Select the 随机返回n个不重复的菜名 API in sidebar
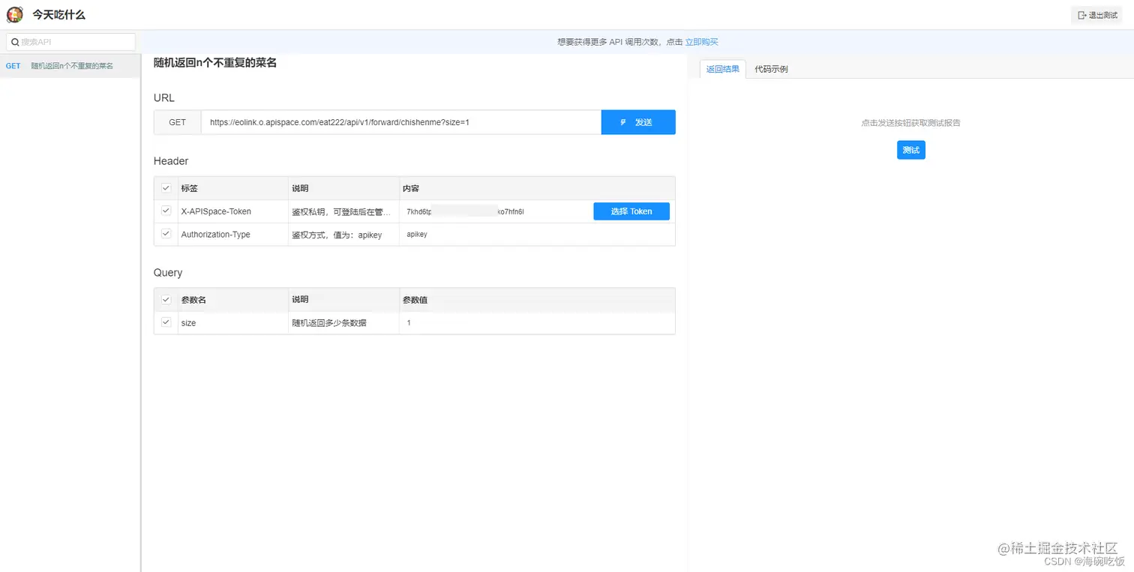Viewport: 1134px width, 572px height. click(x=71, y=66)
